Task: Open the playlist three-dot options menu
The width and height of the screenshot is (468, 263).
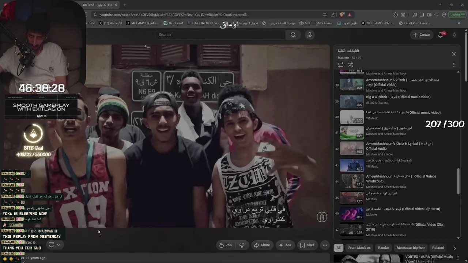Action: pyautogui.click(x=454, y=65)
